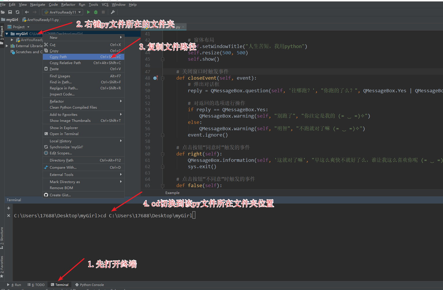Click Directory Path menu entry
The image size is (443, 290).
click(83, 160)
